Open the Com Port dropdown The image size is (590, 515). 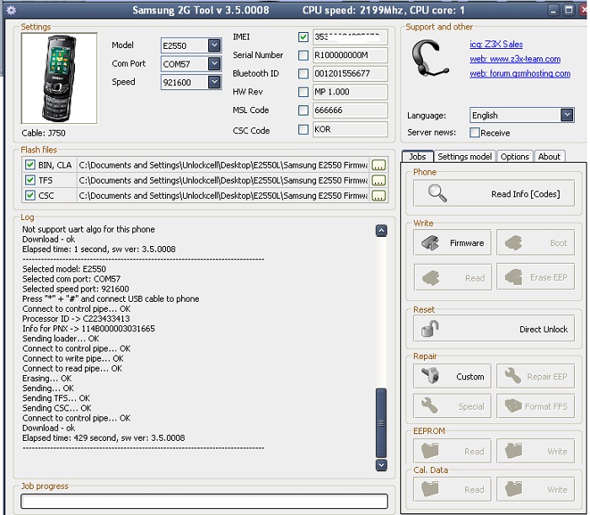click(214, 63)
